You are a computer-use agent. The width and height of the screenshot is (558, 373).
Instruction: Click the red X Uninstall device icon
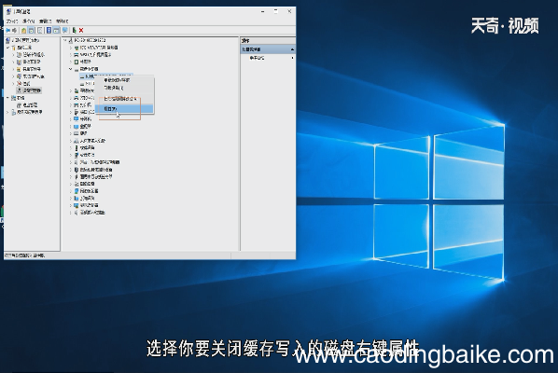tap(81, 31)
